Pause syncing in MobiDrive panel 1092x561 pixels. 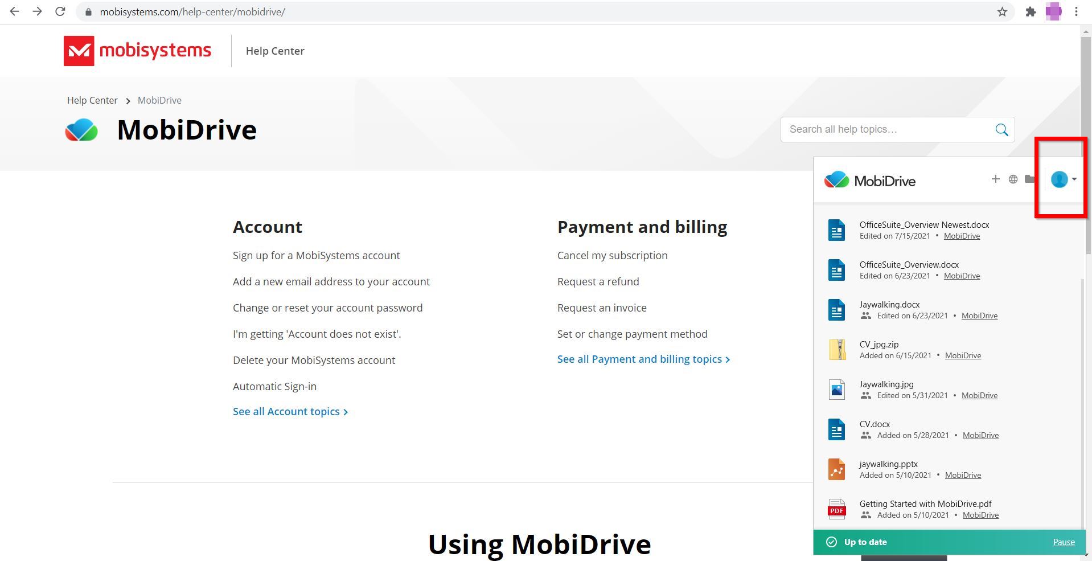click(1064, 542)
